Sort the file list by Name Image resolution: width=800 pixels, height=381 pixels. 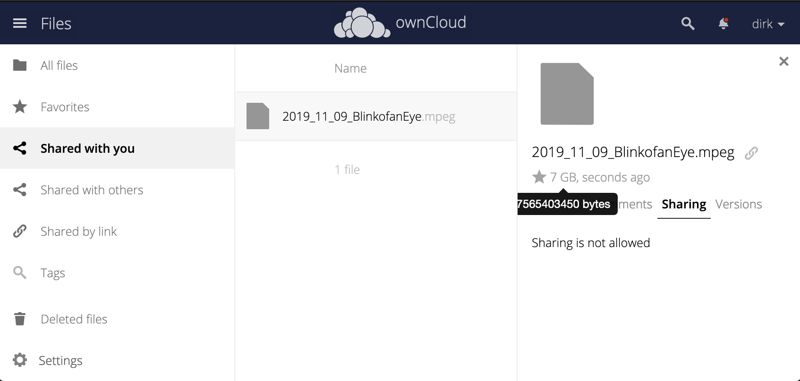350,68
